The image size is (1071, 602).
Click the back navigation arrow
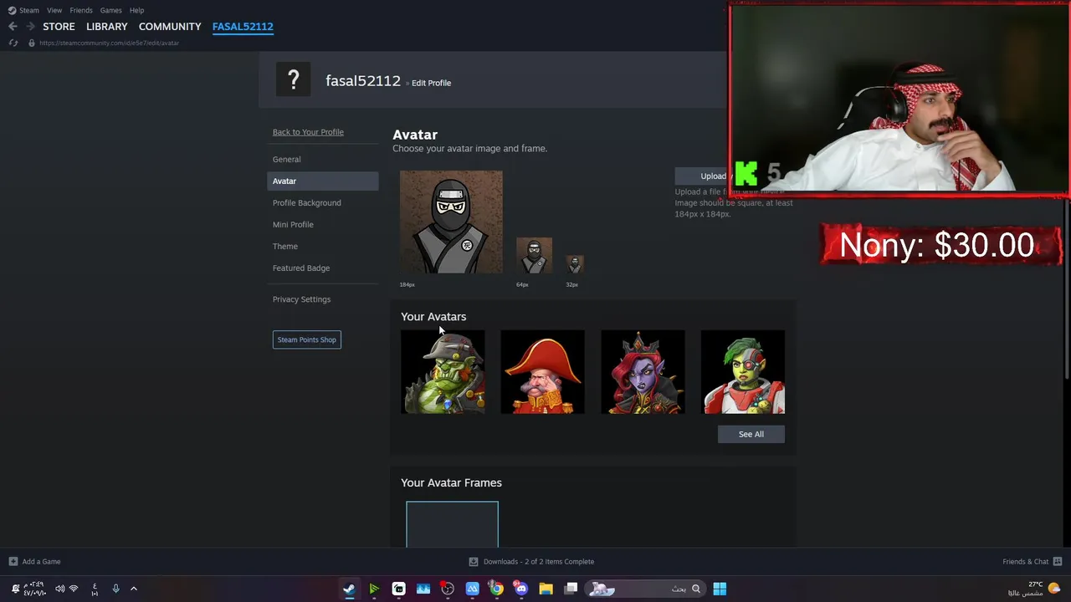tap(13, 27)
